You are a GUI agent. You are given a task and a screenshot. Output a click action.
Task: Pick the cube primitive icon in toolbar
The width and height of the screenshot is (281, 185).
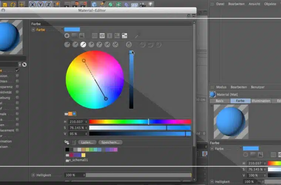(x=94, y=4)
